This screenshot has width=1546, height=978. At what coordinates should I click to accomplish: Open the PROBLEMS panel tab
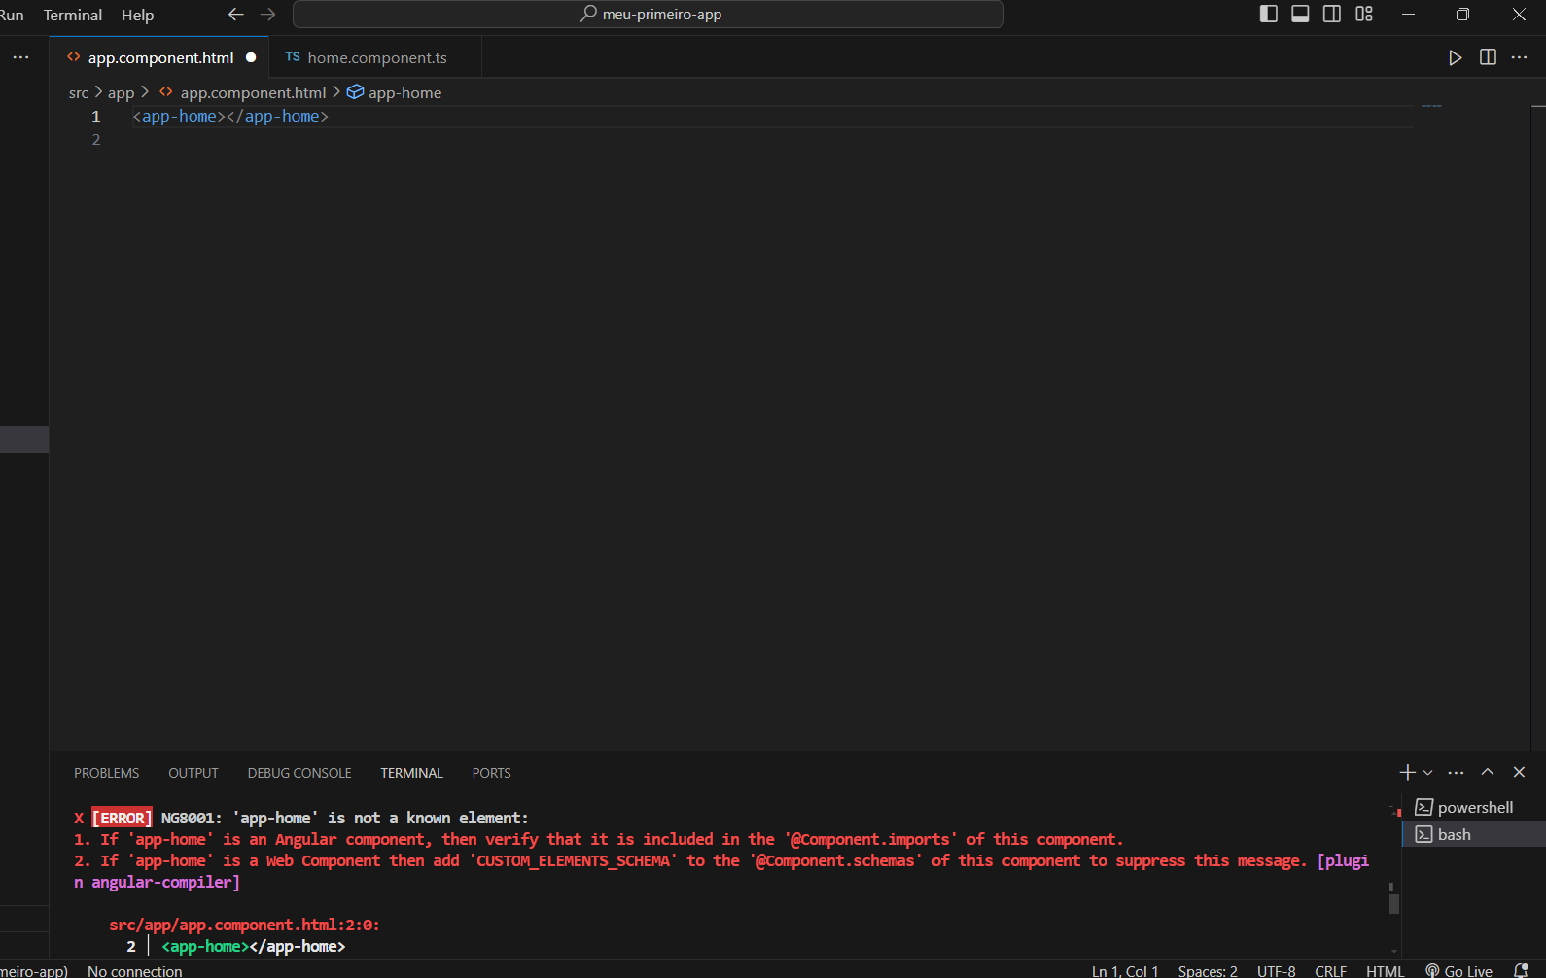click(x=106, y=773)
